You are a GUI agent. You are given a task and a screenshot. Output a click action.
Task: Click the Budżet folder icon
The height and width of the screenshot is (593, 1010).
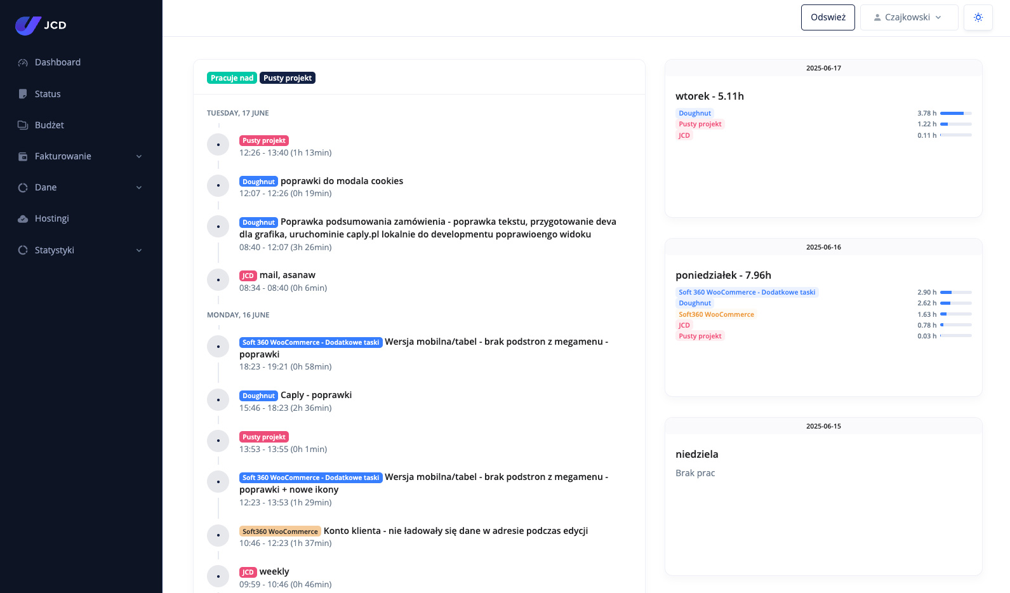[23, 125]
